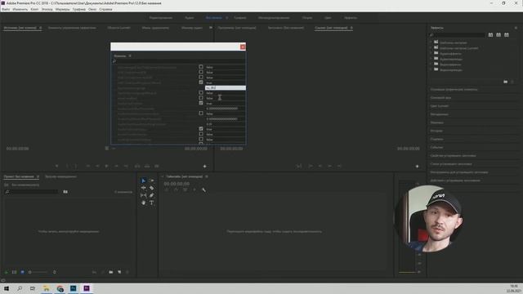523x294 pixels.
Task: Open the Timeline panel menu icon
Action: [207, 176]
